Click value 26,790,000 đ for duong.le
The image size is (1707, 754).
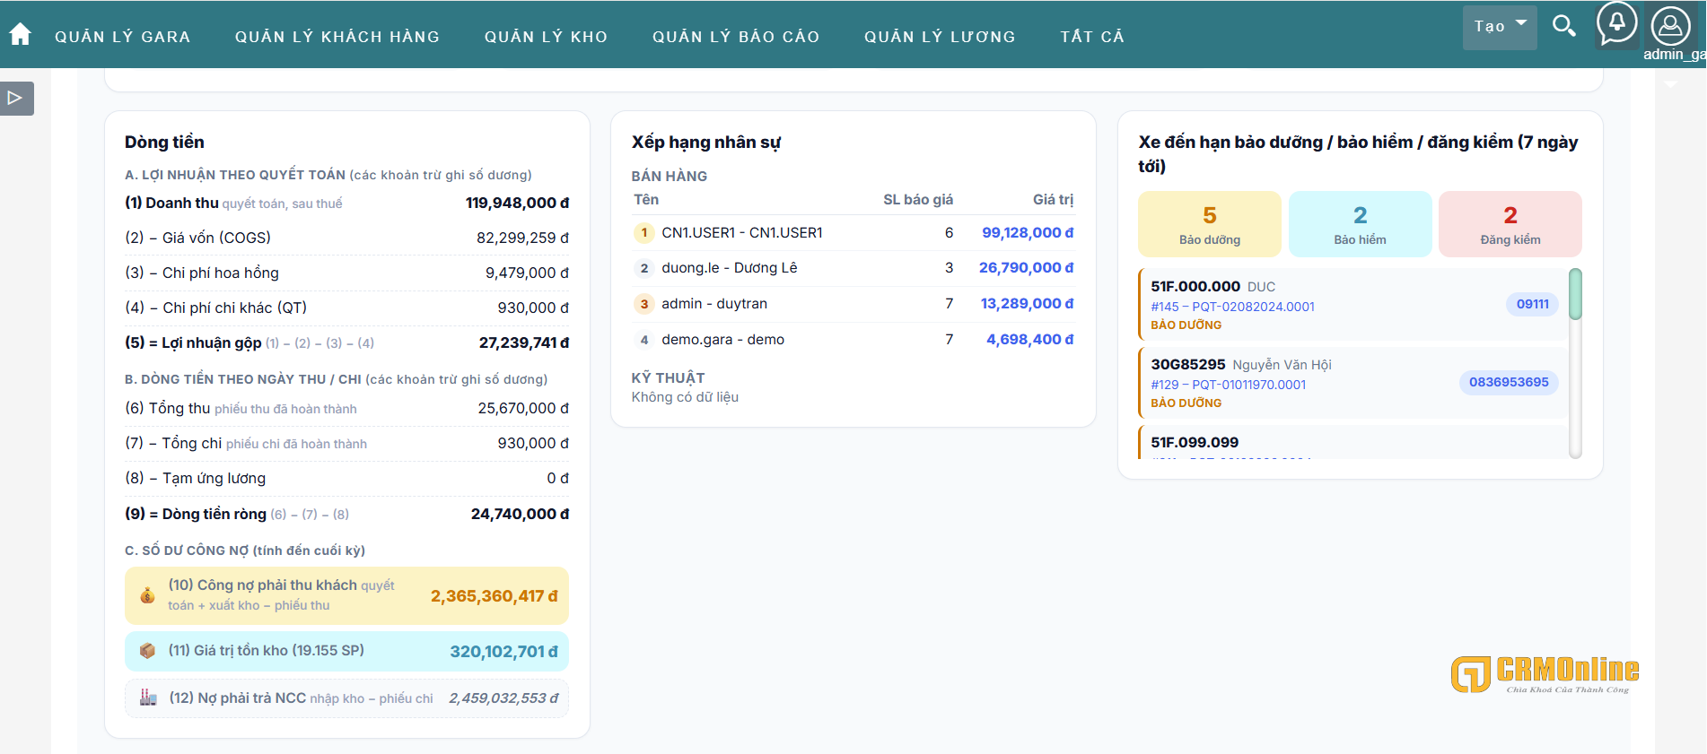point(1026,268)
